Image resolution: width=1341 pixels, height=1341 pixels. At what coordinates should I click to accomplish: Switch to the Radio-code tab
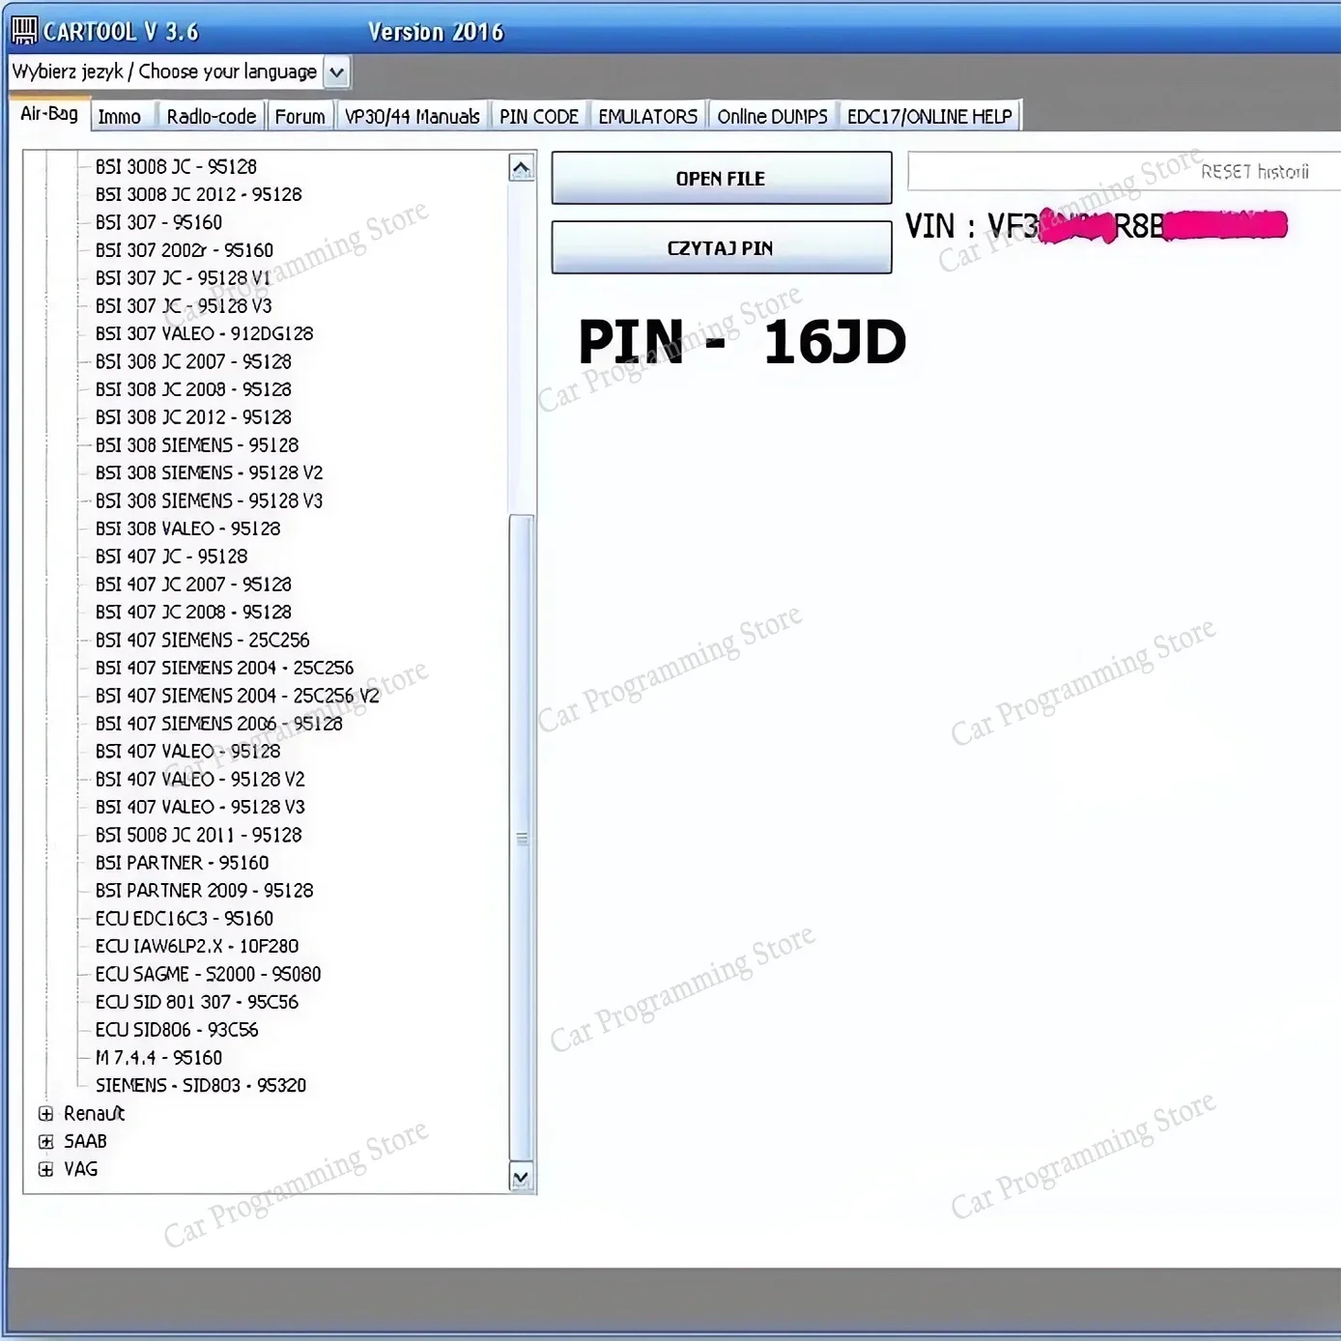tap(211, 115)
